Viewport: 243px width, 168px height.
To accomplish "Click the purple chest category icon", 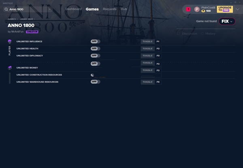I will click(10, 68).
